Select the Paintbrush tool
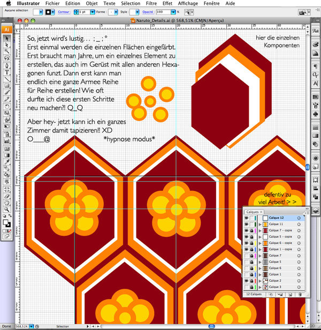The width and height of the screenshot is (321, 330). click(7, 92)
